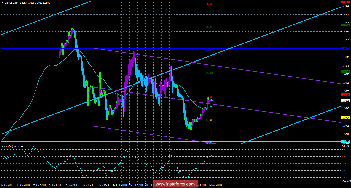Click the 1.3980 value on price axis
This screenshot has height=188, width=351.
tap(346, 83)
